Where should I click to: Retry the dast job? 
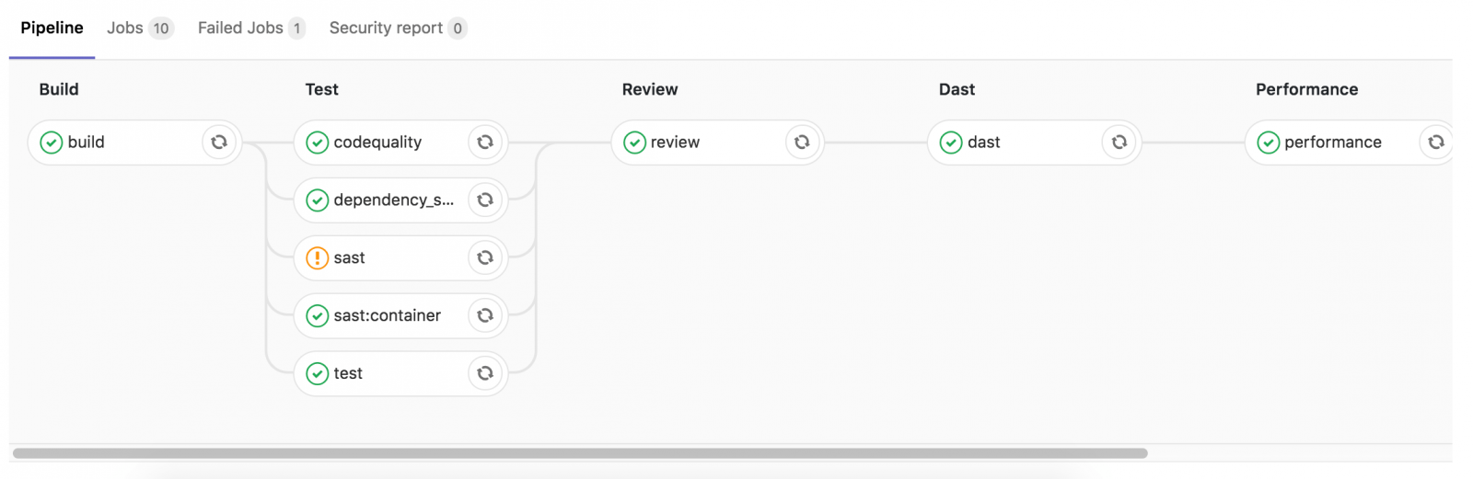pyautogui.click(x=1119, y=143)
